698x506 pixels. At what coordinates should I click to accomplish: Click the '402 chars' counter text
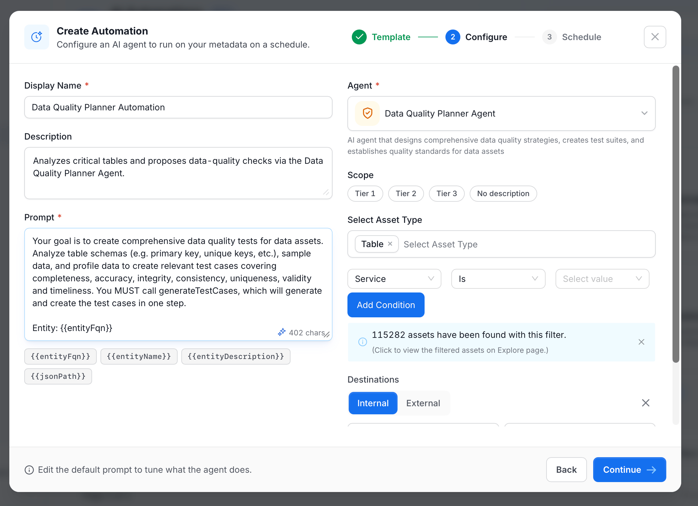click(x=307, y=333)
